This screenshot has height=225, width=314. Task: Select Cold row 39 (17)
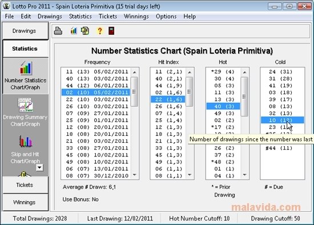[x=283, y=99]
